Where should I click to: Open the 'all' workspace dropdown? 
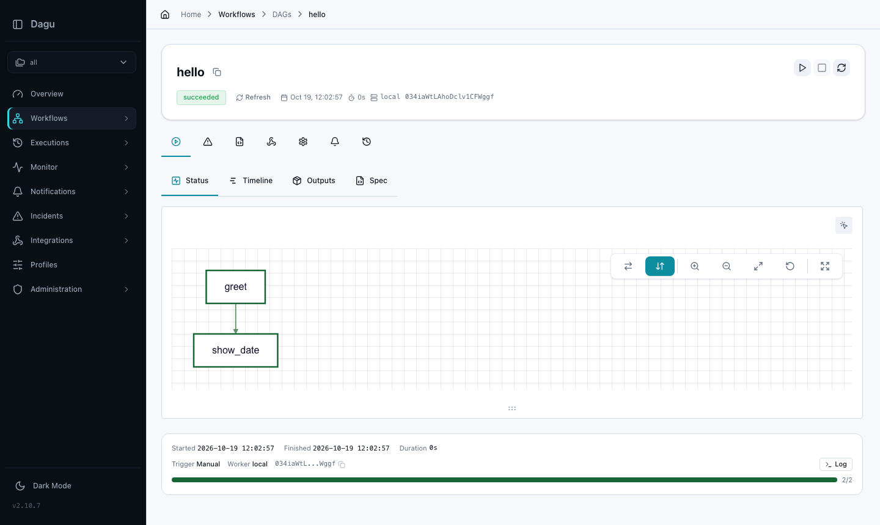click(x=71, y=62)
